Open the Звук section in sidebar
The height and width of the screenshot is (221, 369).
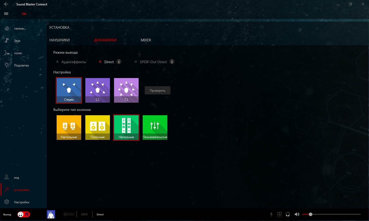pyautogui.click(x=17, y=41)
